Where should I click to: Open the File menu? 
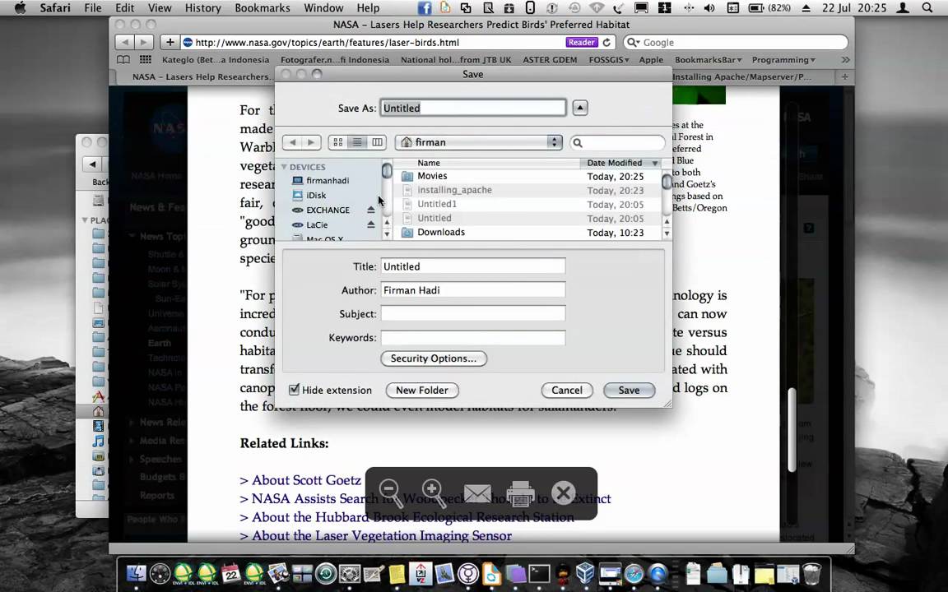tap(92, 8)
